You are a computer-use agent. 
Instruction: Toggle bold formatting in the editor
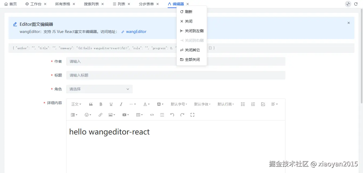click(x=101, y=104)
